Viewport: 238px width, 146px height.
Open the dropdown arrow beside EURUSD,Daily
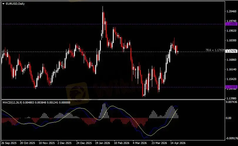3,4
